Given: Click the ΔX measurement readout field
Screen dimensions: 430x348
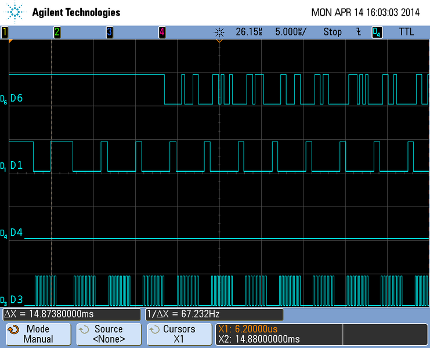Looking at the screenshot, I should [72, 314].
